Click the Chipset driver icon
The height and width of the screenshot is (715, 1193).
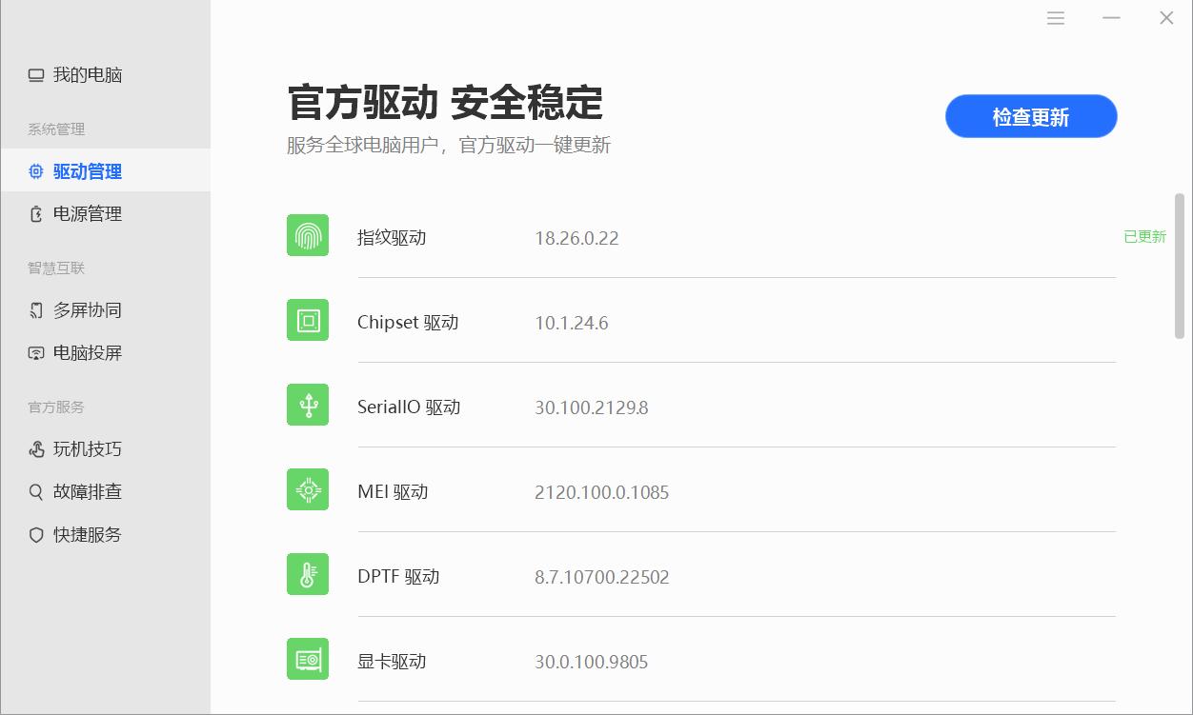click(x=307, y=320)
